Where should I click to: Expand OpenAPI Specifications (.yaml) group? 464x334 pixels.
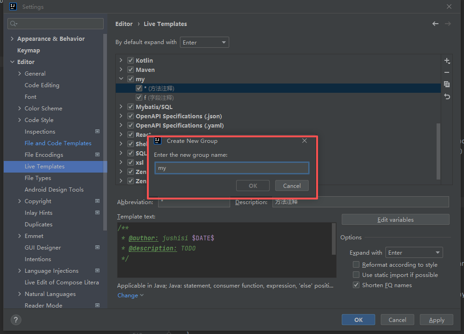tap(121, 125)
